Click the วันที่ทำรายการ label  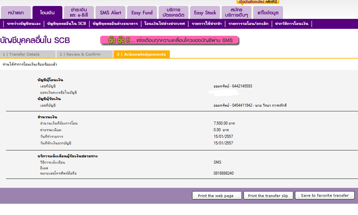51,136
